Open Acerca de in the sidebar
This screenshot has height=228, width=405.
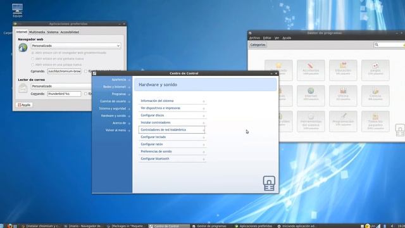point(121,123)
